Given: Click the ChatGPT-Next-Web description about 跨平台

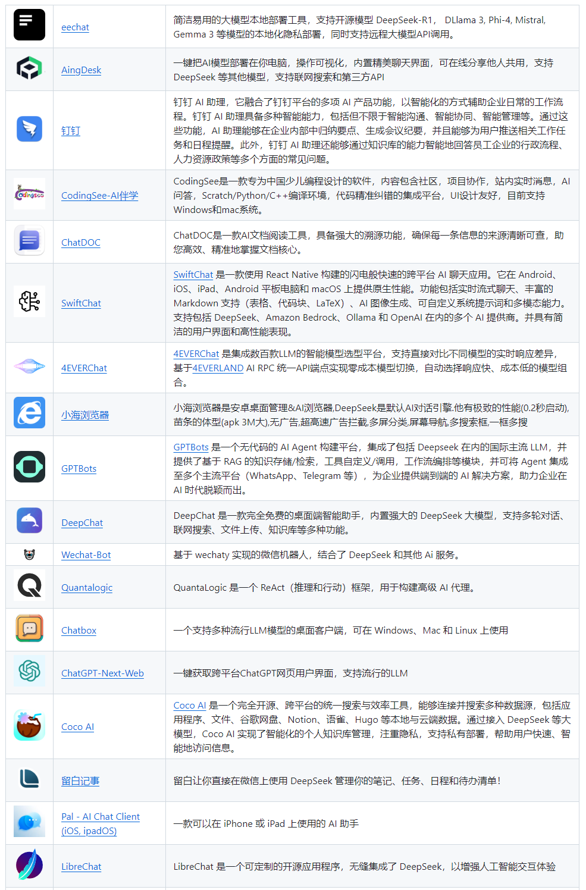Looking at the screenshot, I should 291,673.
